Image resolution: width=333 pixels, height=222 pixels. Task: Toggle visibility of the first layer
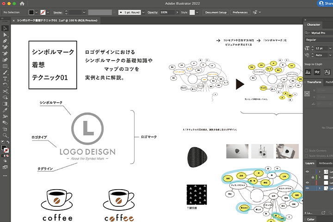click(307, 172)
